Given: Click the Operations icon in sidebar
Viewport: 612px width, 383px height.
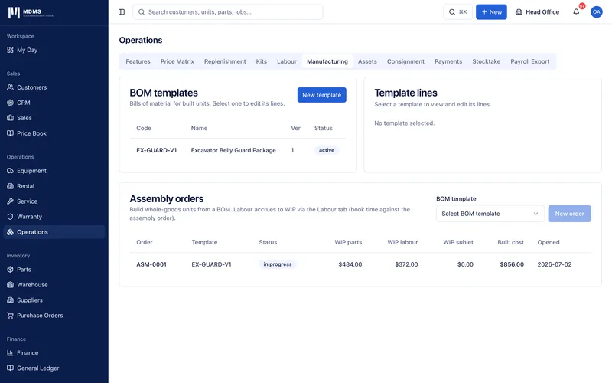Looking at the screenshot, I should (x=10, y=232).
